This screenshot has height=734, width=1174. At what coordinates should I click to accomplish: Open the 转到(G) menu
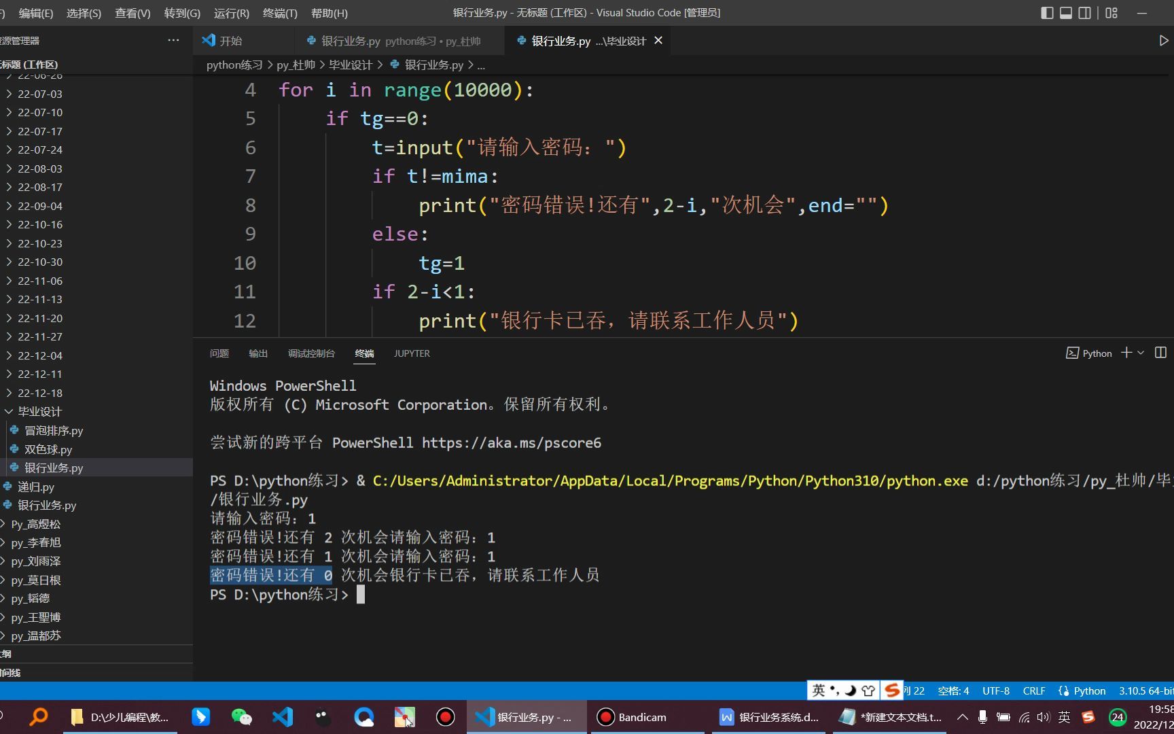[x=182, y=13]
